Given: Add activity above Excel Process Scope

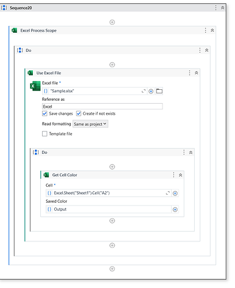Looking at the screenshot, I should pos(112,22).
